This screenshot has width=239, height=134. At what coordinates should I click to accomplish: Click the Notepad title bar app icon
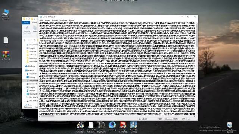click(41, 17)
